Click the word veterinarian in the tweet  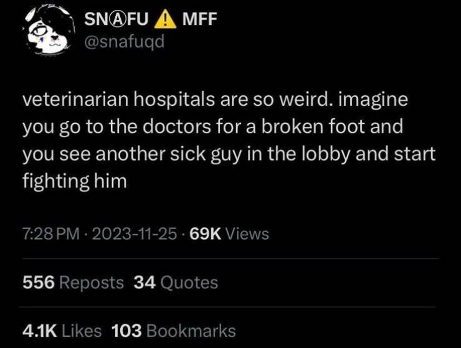click(73, 100)
